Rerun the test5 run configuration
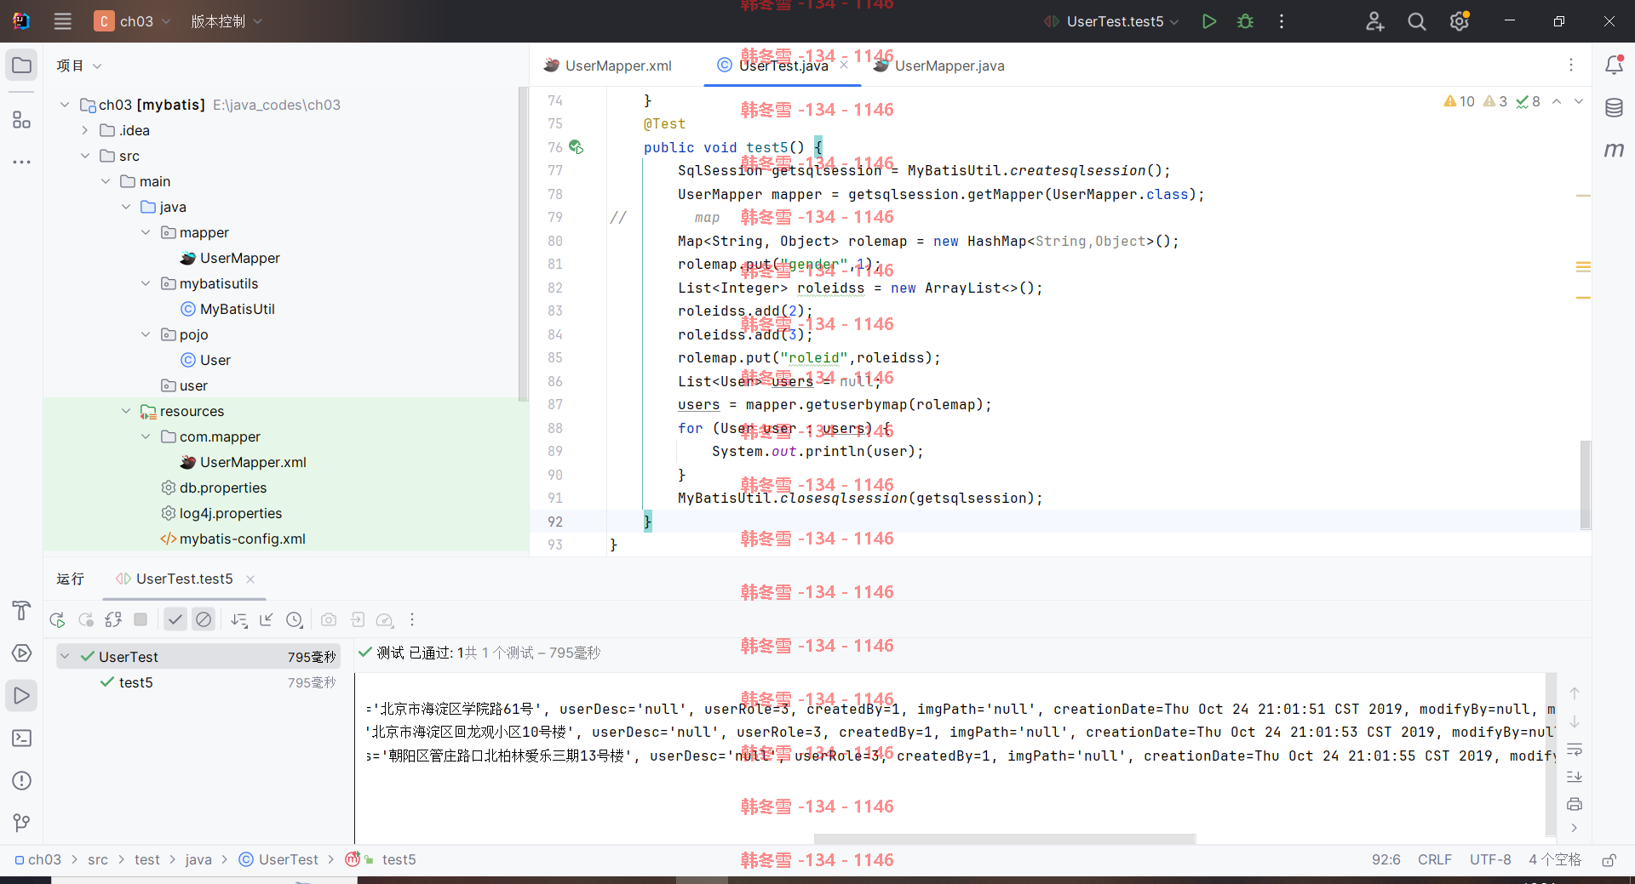This screenshot has height=884, width=1635. tap(57, 620)
